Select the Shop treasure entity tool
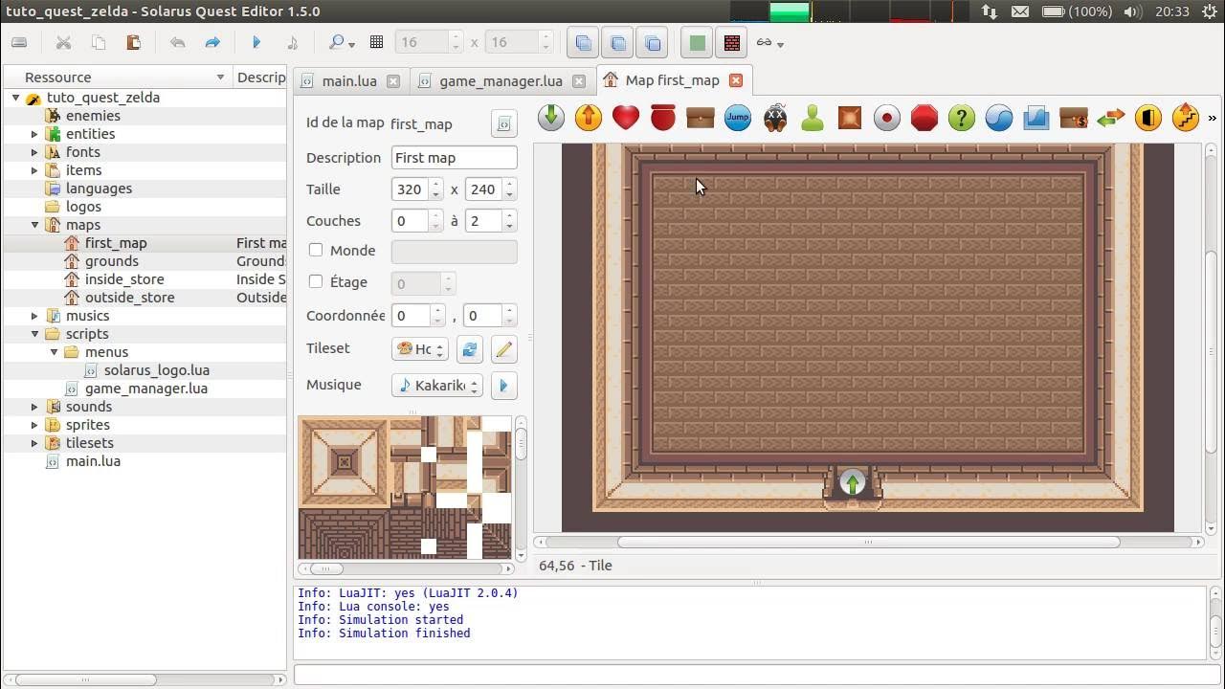 [1074, 118]
